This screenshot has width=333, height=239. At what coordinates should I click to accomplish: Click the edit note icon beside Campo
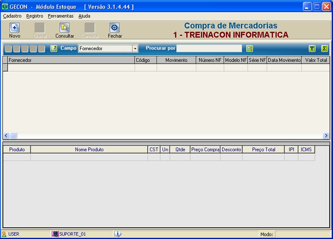54,48
